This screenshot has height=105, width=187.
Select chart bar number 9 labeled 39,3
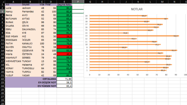pyautogui.click(x=108, y=47)
